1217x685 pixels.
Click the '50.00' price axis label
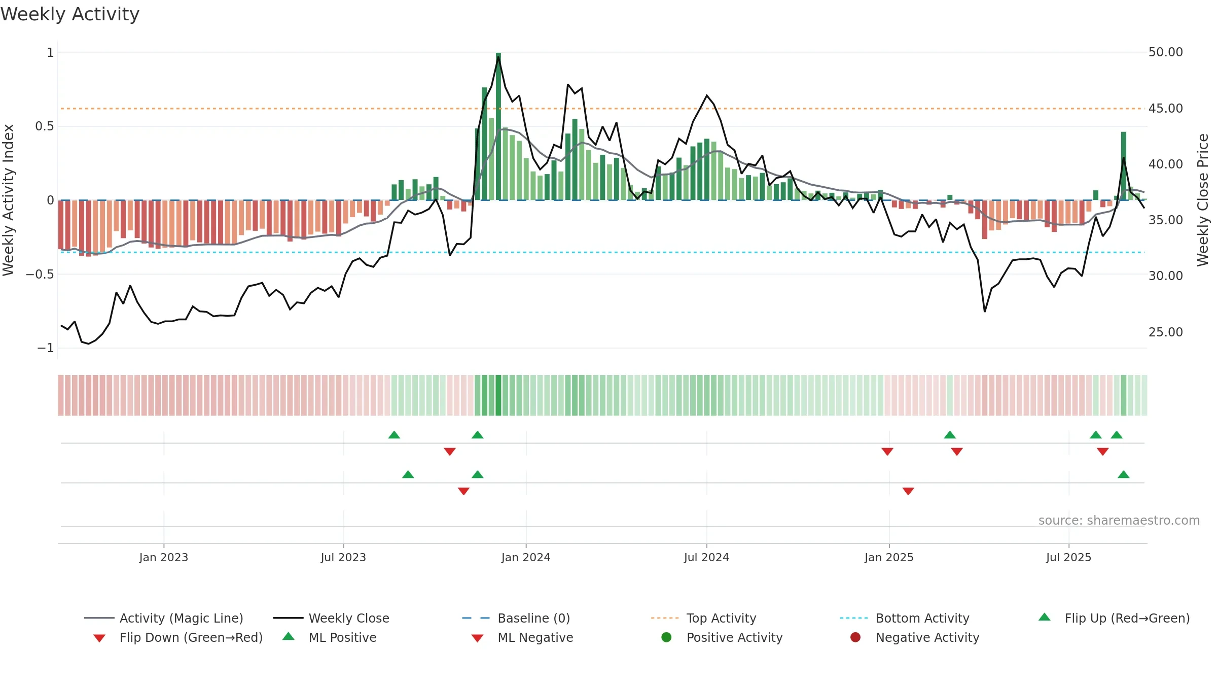1165,52
